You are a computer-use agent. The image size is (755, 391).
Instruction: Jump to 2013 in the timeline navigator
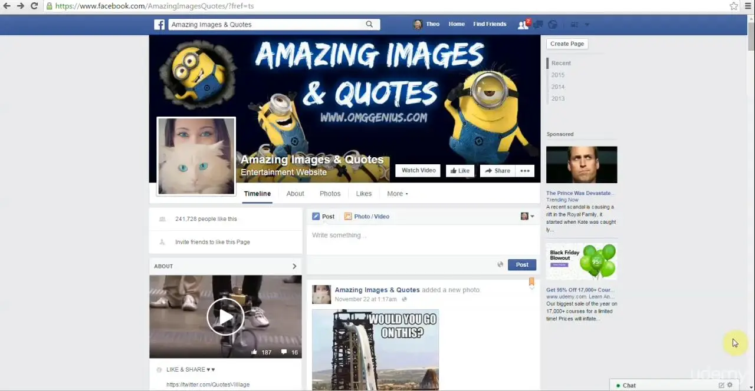(558, 98)
